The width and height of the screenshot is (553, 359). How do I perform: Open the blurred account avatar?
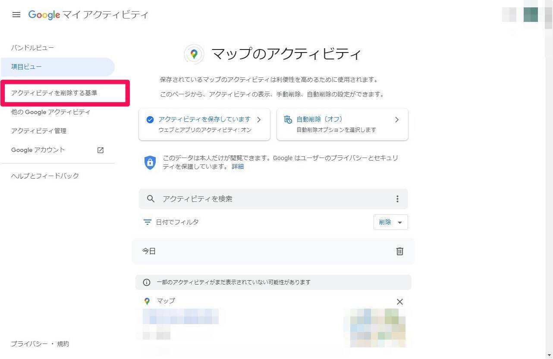pos(531,15)
